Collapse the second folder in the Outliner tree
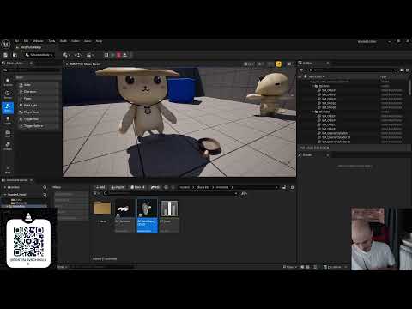The width and height of the screenshot is (412, 309). pos(312,112)
